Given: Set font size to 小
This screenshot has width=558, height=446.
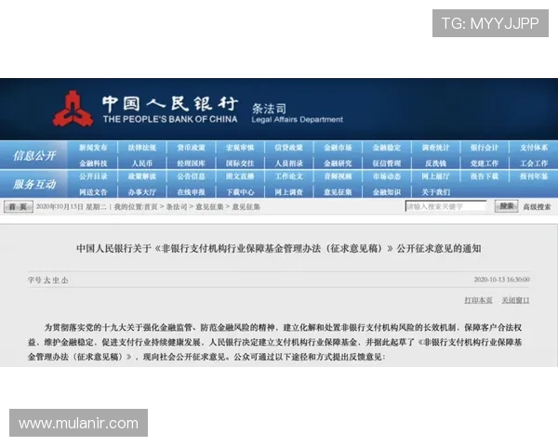Looking at the screenshot, I should 65,281.
